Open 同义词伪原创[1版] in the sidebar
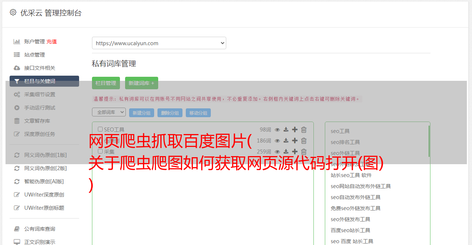The width and height of the screenshot is (472, 245). 45,155
